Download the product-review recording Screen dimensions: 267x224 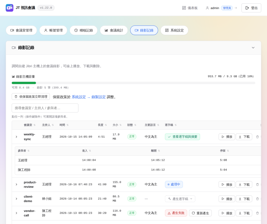tap(244, 184)
